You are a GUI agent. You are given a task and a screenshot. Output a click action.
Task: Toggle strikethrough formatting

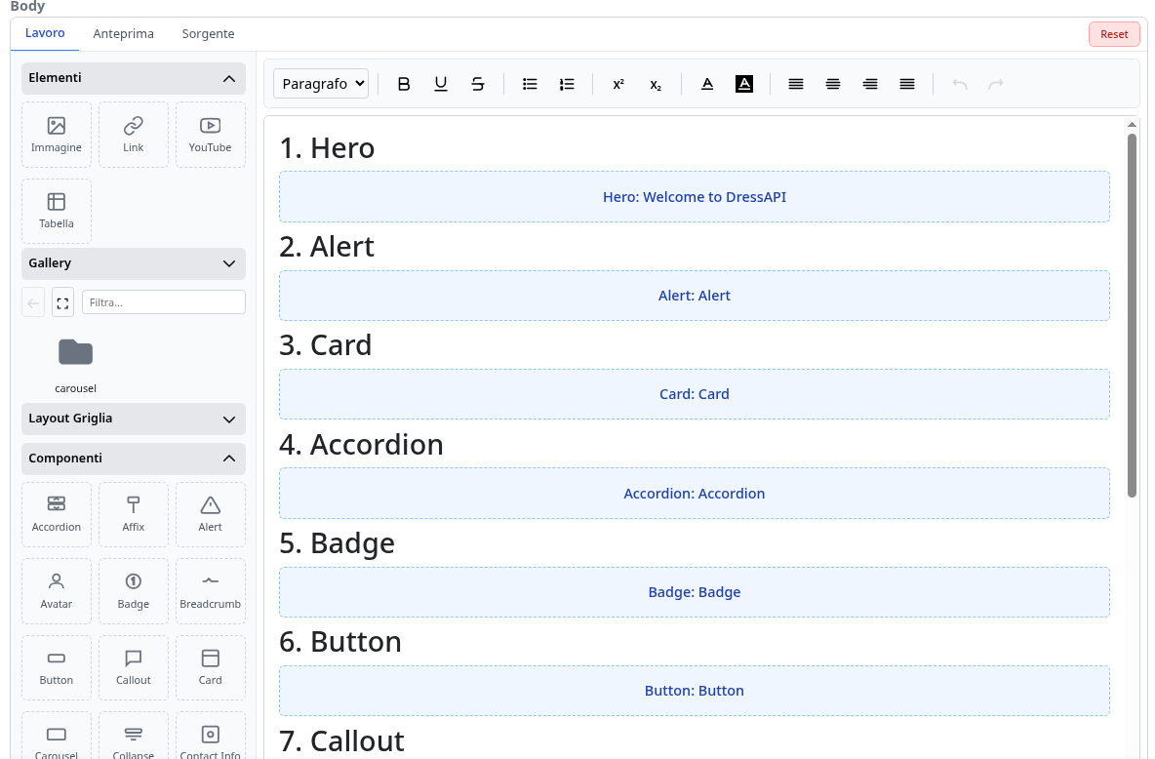click(478, 84)
